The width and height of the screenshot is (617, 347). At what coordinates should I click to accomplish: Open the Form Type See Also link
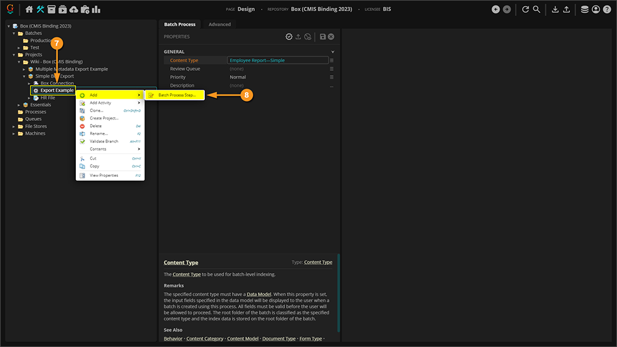click(310, 339)
